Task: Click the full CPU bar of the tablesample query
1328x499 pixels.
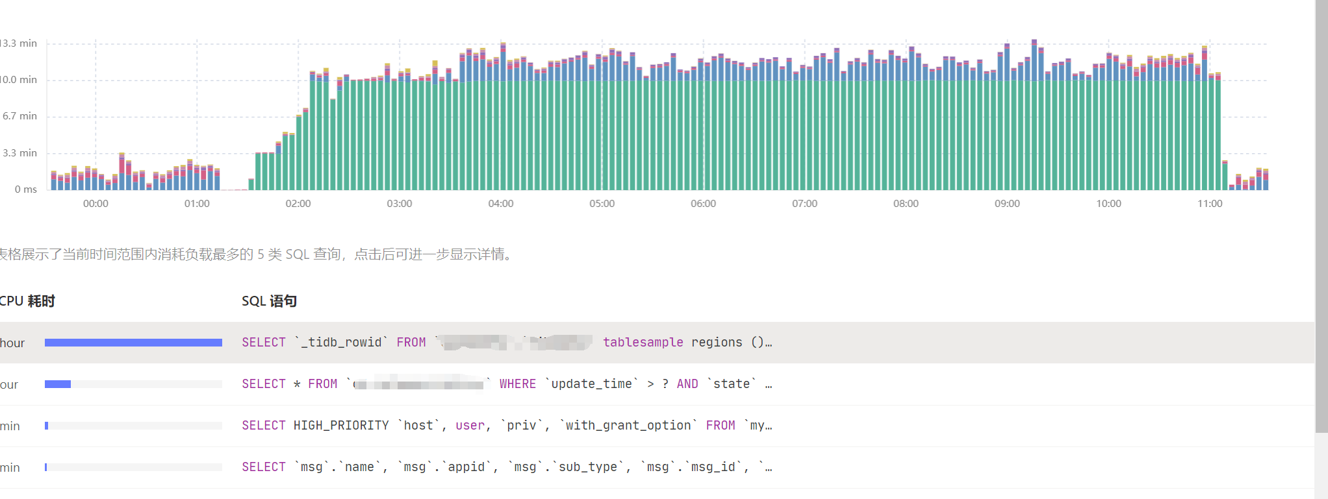Action: (133, 343)
